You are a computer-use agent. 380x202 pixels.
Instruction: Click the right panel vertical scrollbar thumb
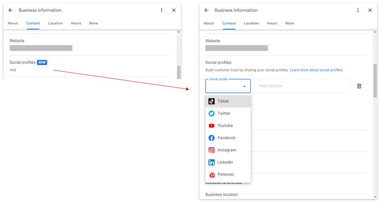tap(375, 81)
